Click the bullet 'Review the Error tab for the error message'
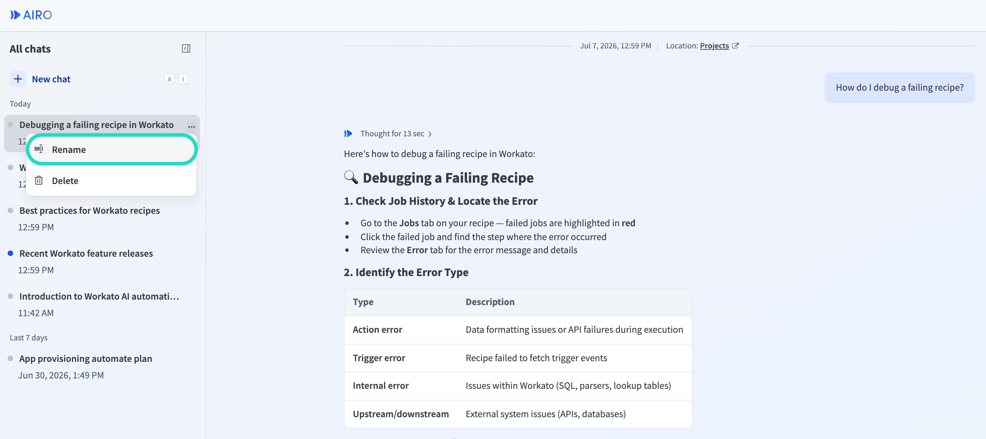Image resolution: width=986 pixels, height=439 pixels. 469,250
